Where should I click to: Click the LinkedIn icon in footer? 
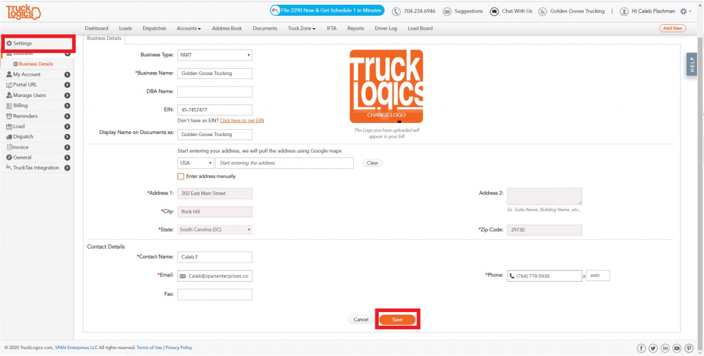tap(665, 348)
